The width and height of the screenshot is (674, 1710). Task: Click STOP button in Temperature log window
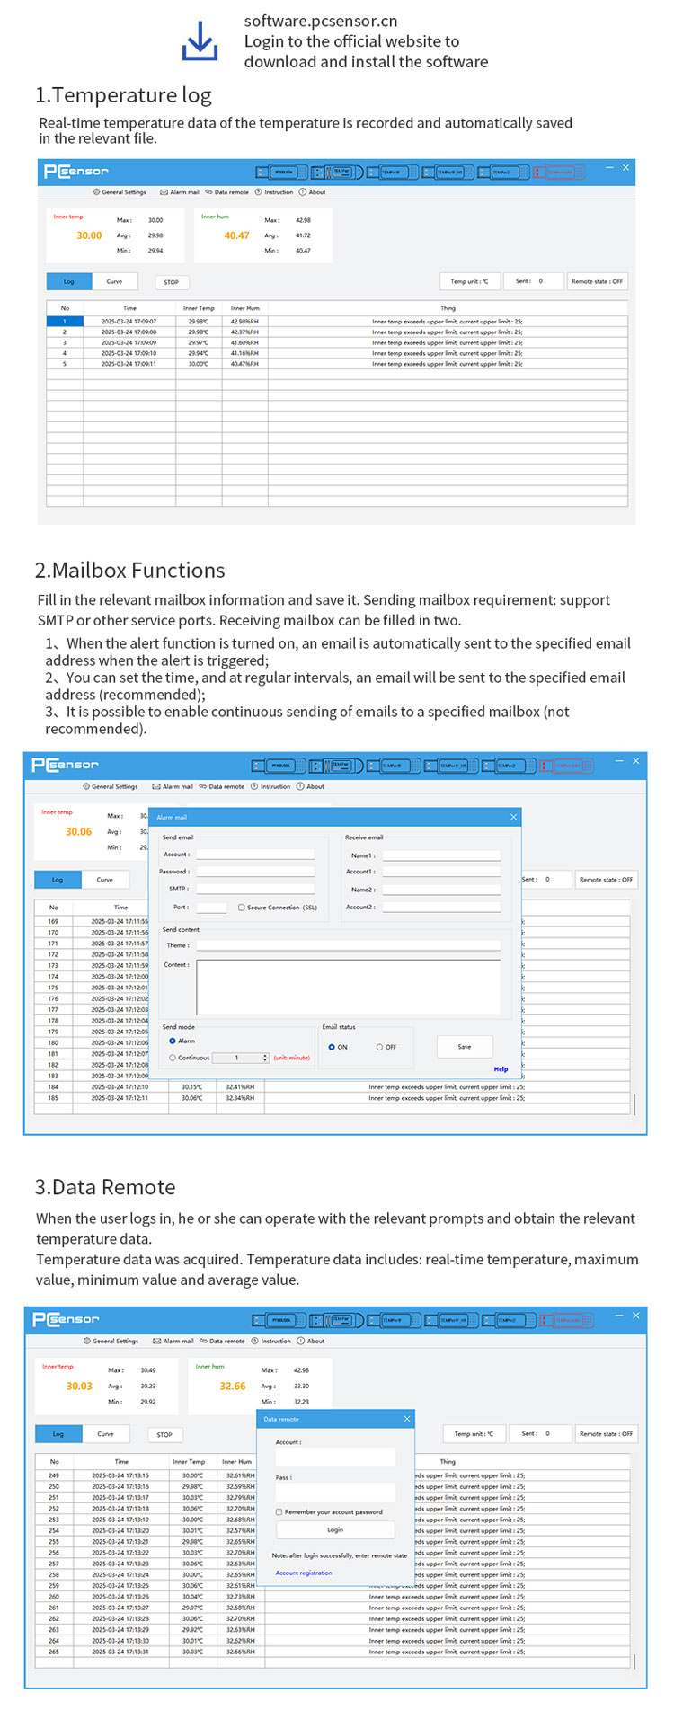(x=171, y=282)
